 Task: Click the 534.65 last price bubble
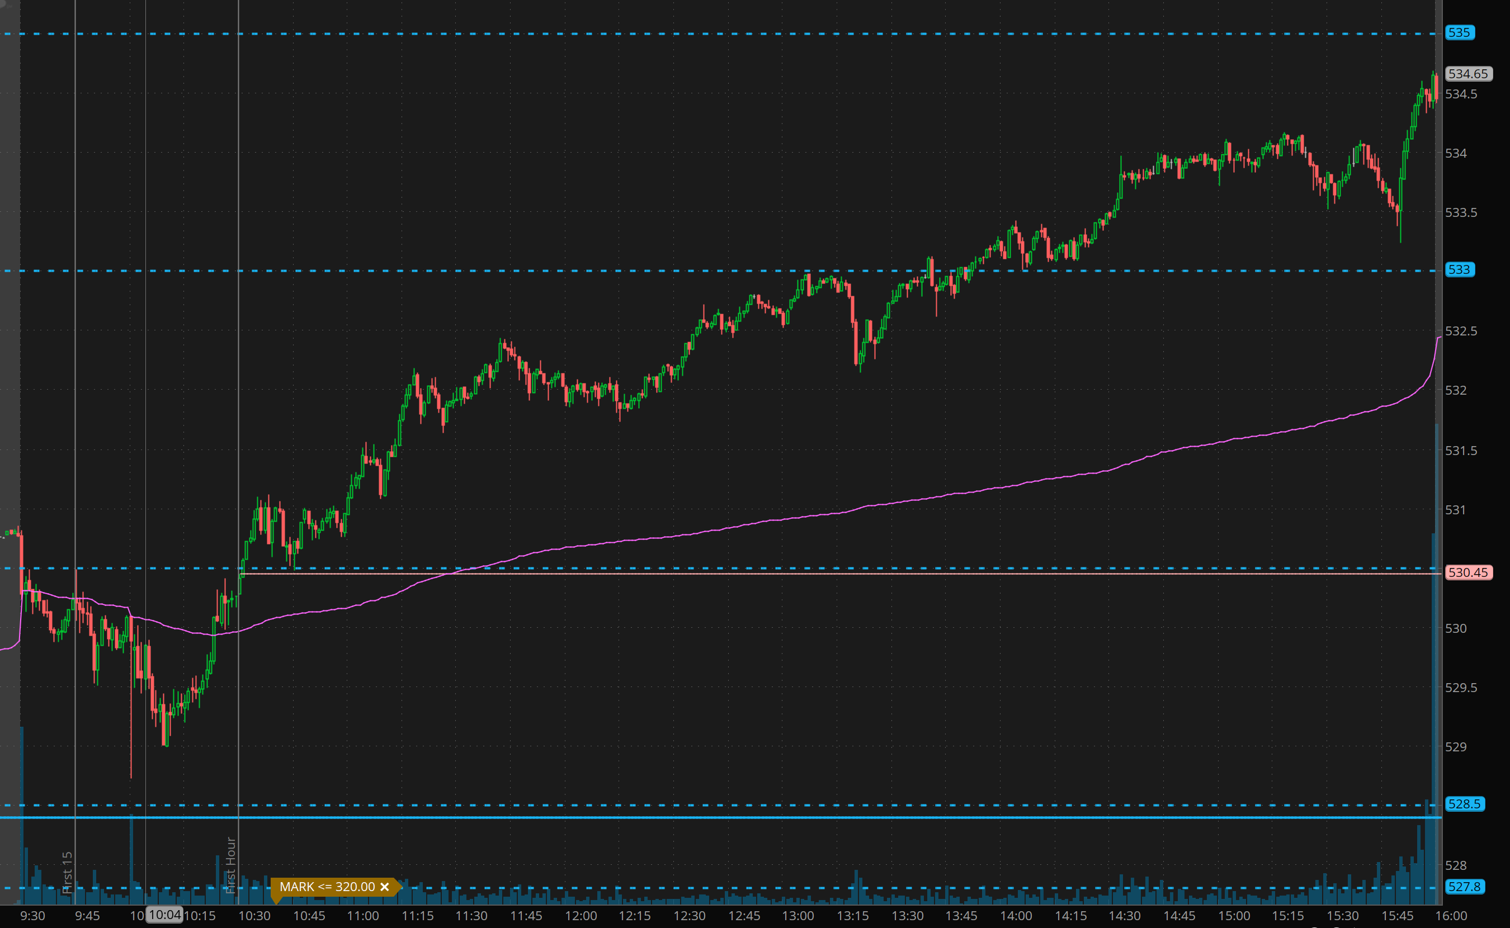1467,74
